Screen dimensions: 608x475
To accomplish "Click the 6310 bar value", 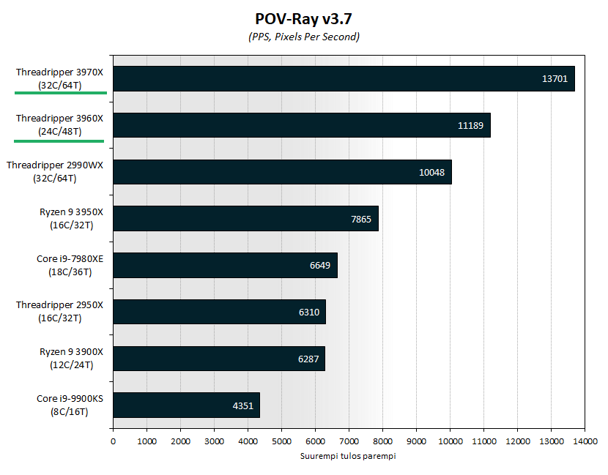I will point(309,313).
